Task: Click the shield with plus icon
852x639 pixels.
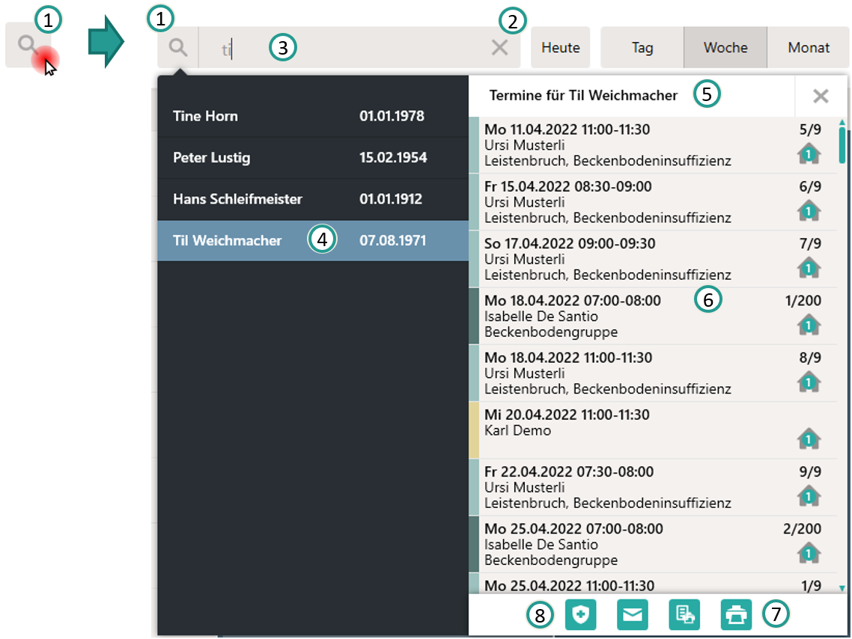Action: [580, 615]
